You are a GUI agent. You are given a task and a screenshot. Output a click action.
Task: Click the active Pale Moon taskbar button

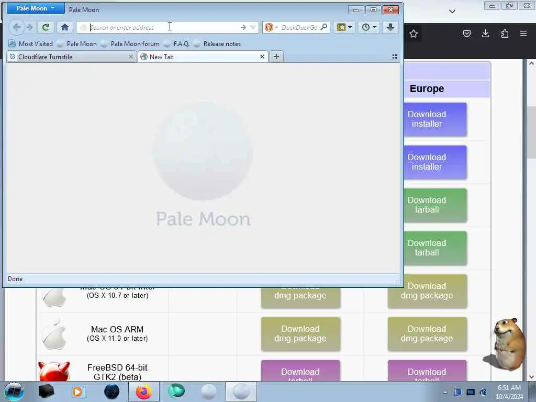[241, 392]
